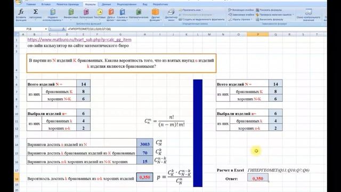Click the "Расчет в Excel" label
Screen dimensions: 341x192
click(x=230, y=170)
